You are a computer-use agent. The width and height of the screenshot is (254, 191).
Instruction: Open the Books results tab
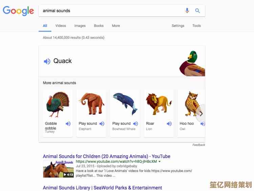pyautogui.click(x=99, y=26)
